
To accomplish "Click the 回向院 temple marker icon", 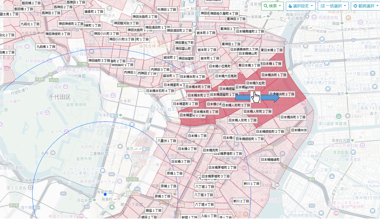I will [306, 45].
